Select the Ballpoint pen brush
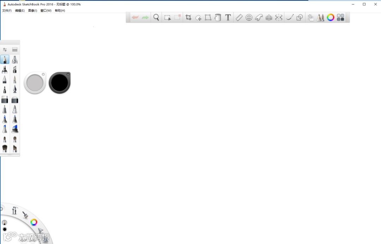 pyautogui.click(x=5, y=79)
